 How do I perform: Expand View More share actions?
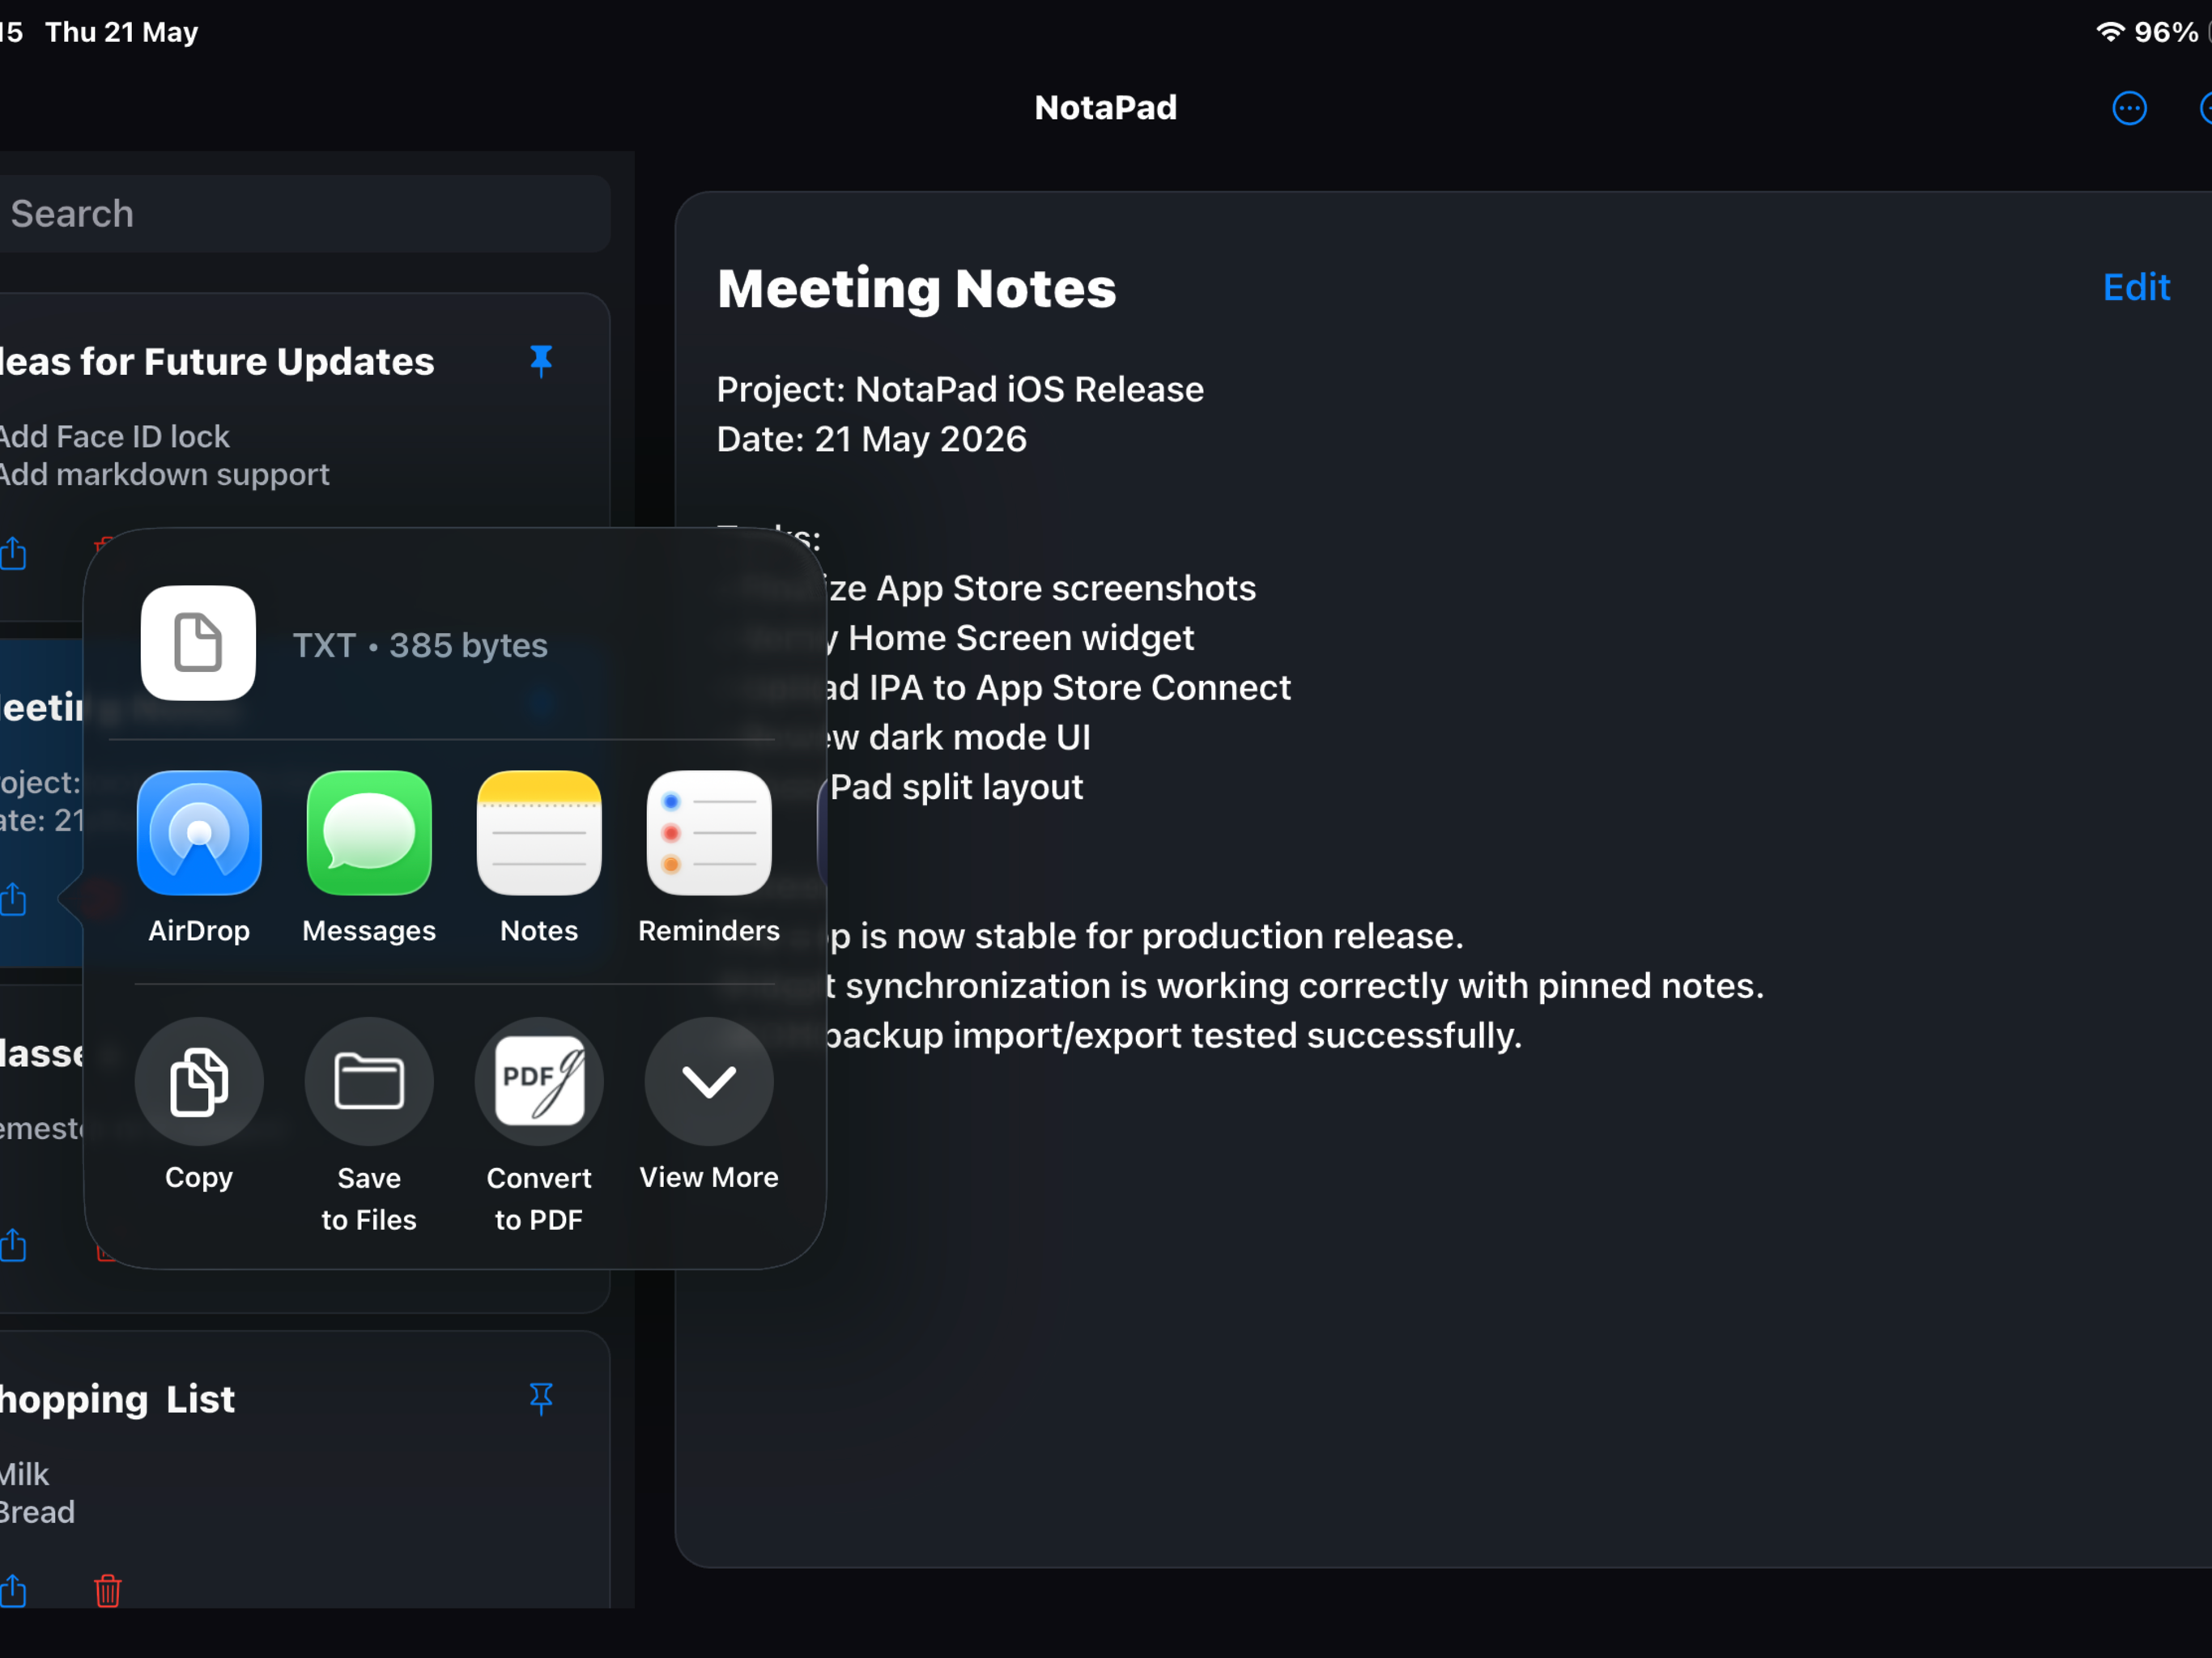[709, 1081]
